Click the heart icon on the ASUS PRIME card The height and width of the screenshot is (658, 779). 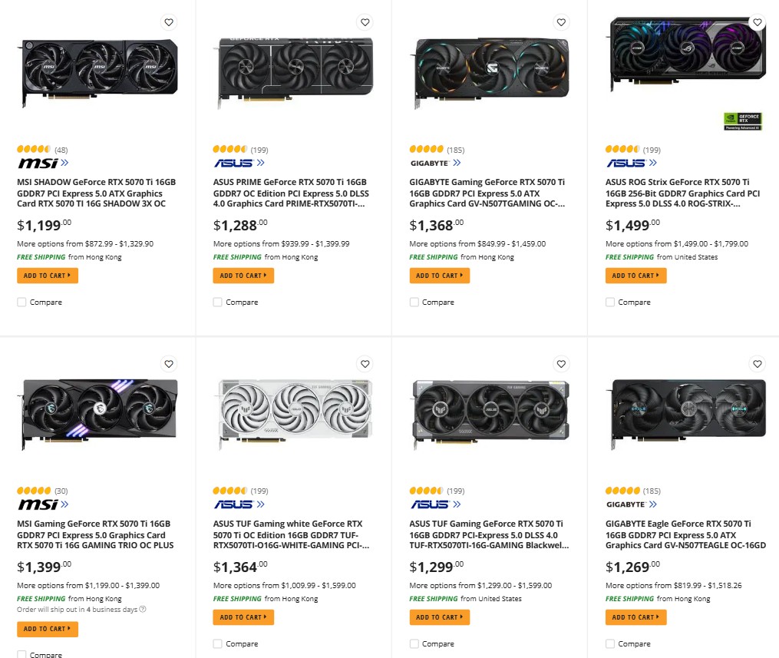tap(365, 22)
